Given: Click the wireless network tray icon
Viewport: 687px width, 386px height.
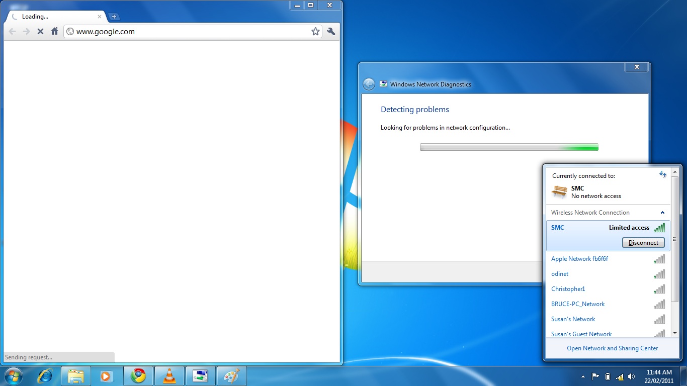Looking at the screenshot, I should pyautogui.click(x=620, y=376).
